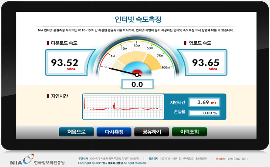Open measurement history with 이력조회
270x167 pixels.
189,132
